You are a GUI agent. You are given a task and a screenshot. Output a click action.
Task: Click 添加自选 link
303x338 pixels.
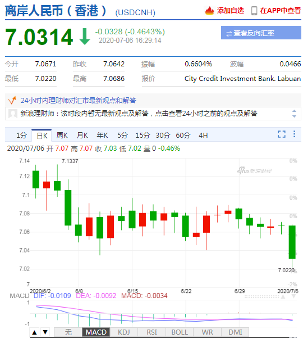[230, 11]
